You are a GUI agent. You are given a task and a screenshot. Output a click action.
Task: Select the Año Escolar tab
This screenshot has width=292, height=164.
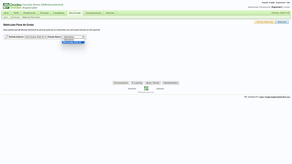75,13
